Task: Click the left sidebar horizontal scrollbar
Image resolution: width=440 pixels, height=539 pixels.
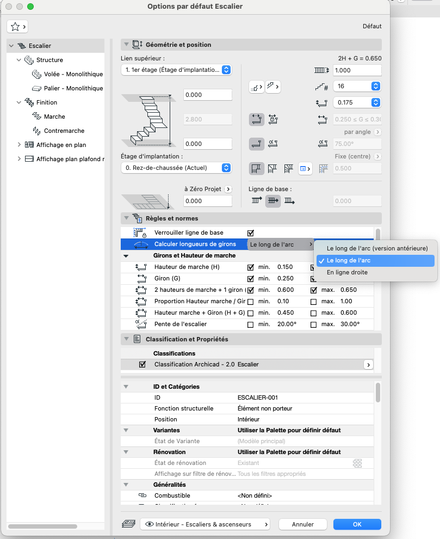Action: (x=42, y=526)
